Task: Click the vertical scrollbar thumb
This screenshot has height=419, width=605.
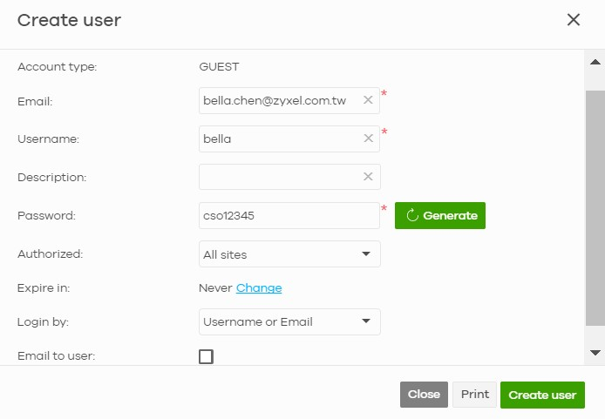Action: point(595,208)
